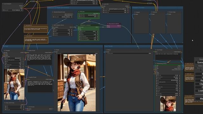Increase width arrow in Empty Latent Image
Image resolution: width=203 pixels, height=114 pixels.
click(x=23, y=106)
